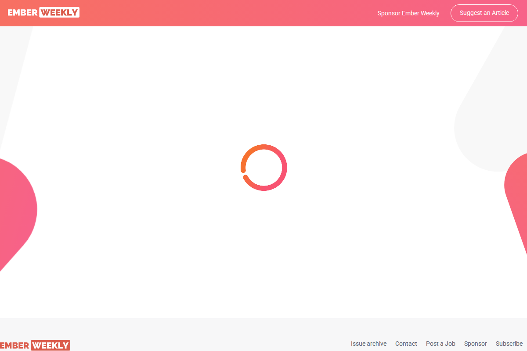
Task: Open the footer Sponsor link
Action: pyautogui.click(x=476, y=344)
